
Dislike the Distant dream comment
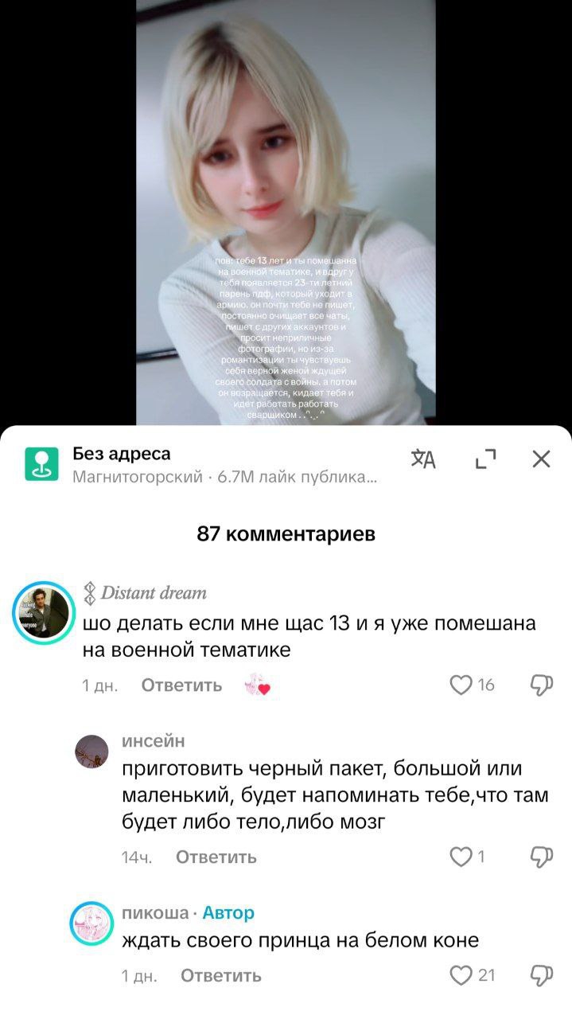pos(541,685)
